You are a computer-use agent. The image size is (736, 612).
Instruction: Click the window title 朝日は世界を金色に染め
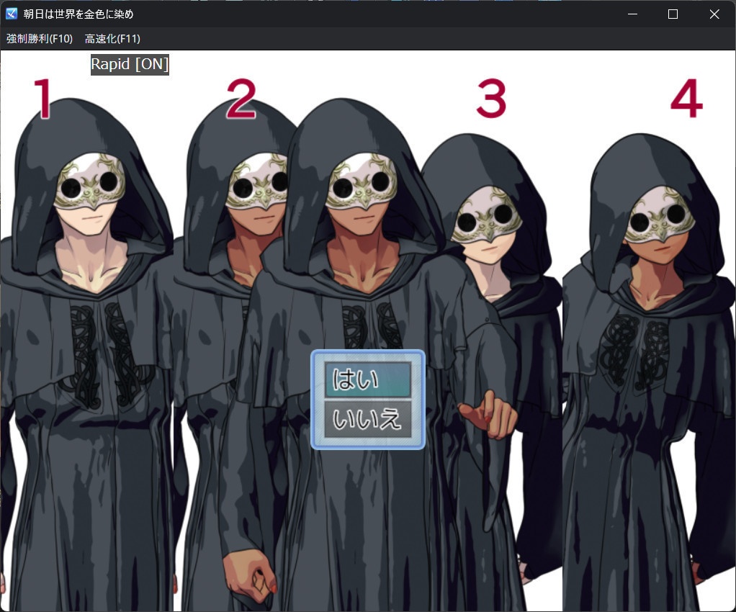[x=78, y=14]
